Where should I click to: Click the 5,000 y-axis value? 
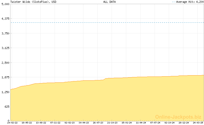tap(5, 4)
